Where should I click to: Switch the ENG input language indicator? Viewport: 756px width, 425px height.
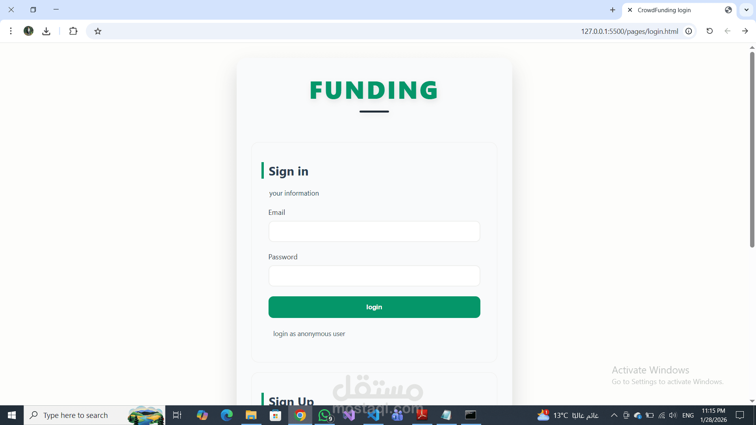pos(688,415)
